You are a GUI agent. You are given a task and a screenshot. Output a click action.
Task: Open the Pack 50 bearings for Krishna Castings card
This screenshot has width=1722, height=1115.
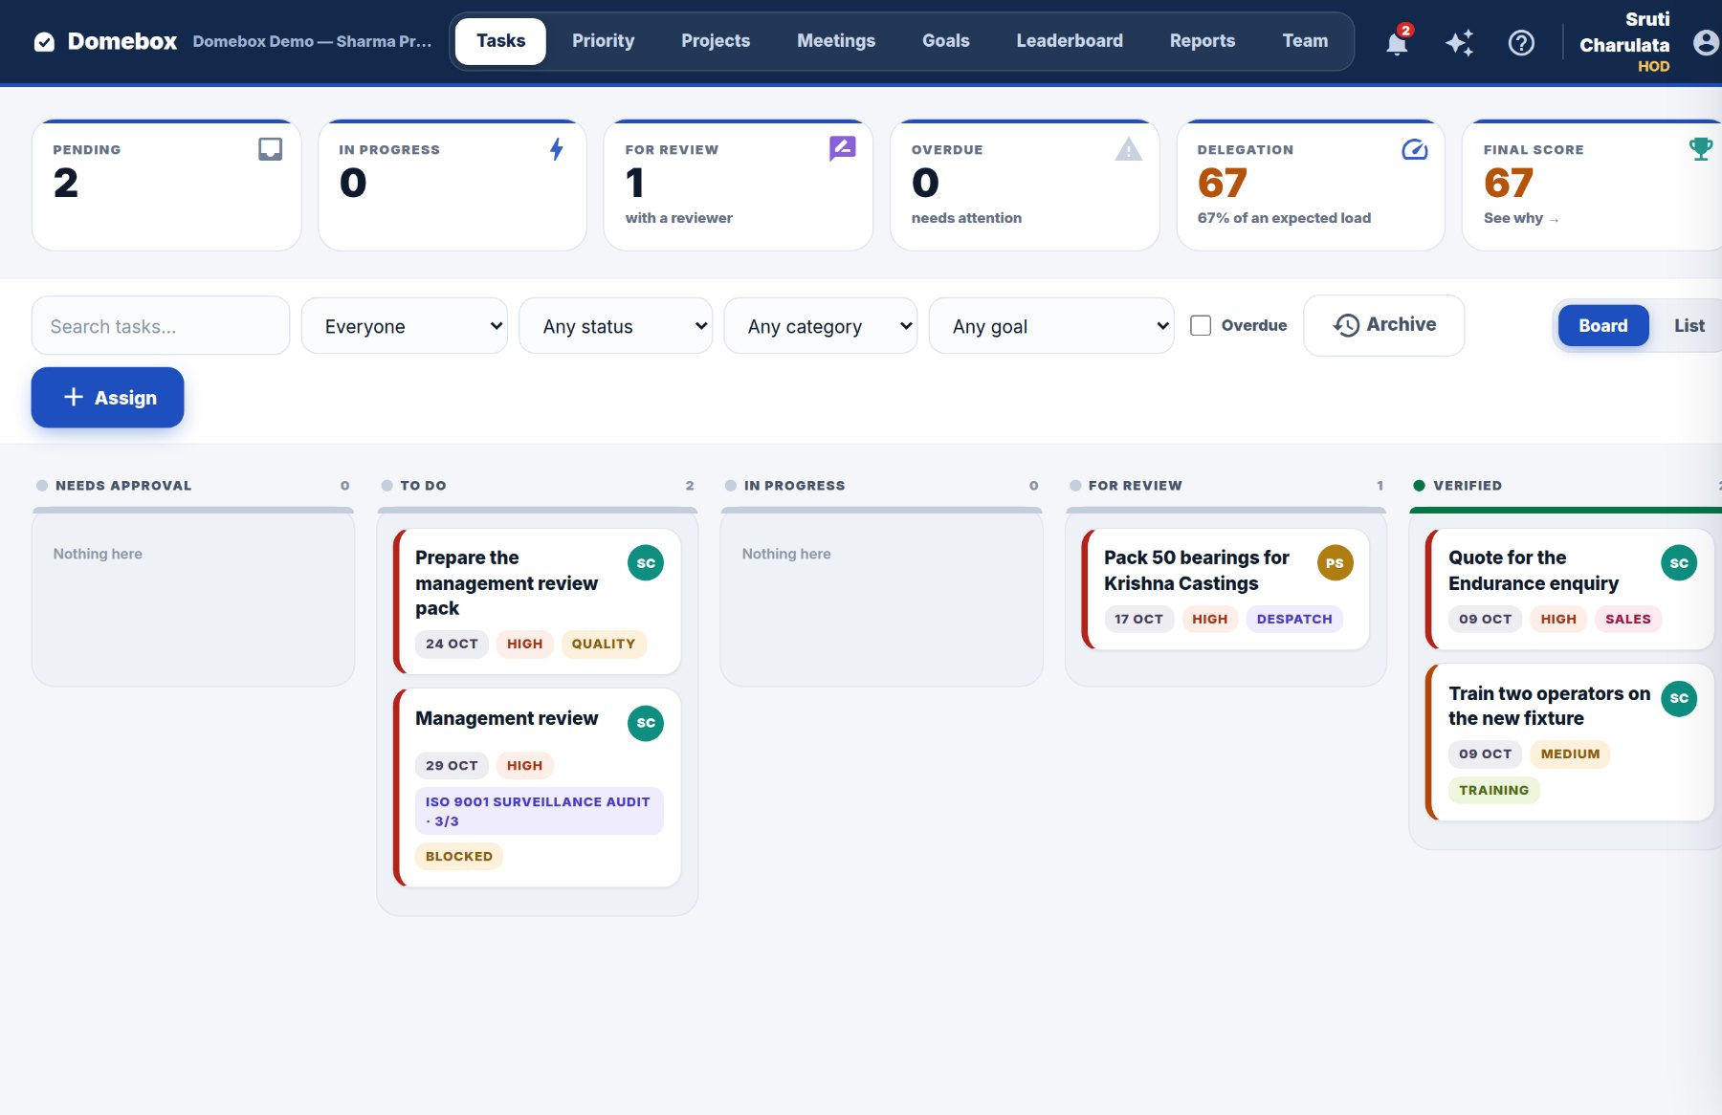[1225, 589]
